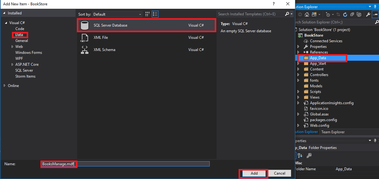The width and height of the screenshot is (379, 179).
Task: Click the Search Installed Templates field
Action: pyautogui.click(x=251, y=14)
